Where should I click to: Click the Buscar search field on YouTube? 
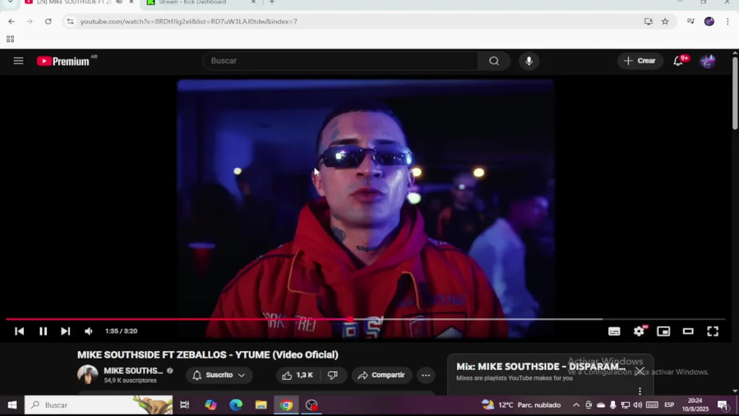341,61
